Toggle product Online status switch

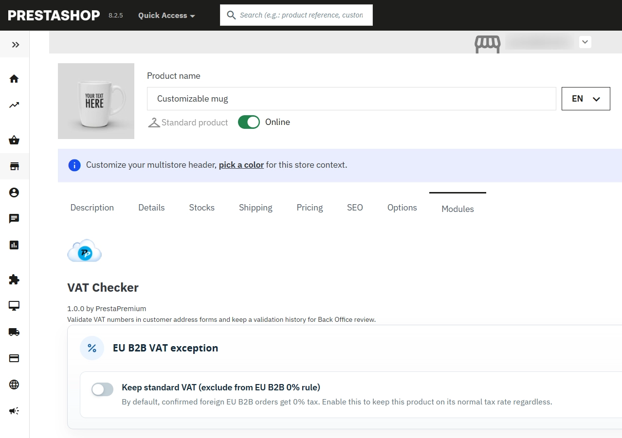pyautogui.click(x=249, y=123)
